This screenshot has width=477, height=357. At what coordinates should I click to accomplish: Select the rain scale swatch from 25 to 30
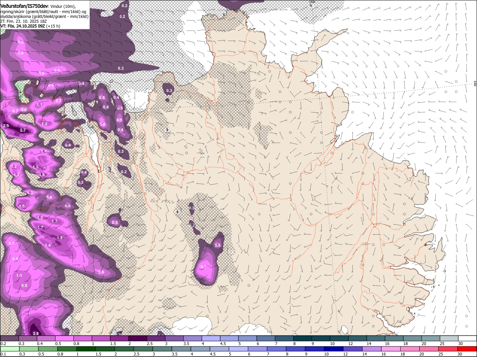click(449, 349)
